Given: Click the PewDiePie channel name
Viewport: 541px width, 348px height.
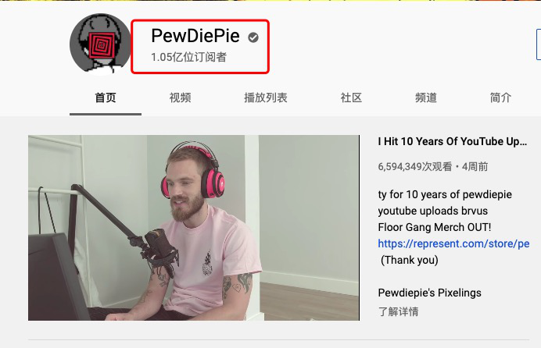Looking at the screenshot, I should coord(195,36).
